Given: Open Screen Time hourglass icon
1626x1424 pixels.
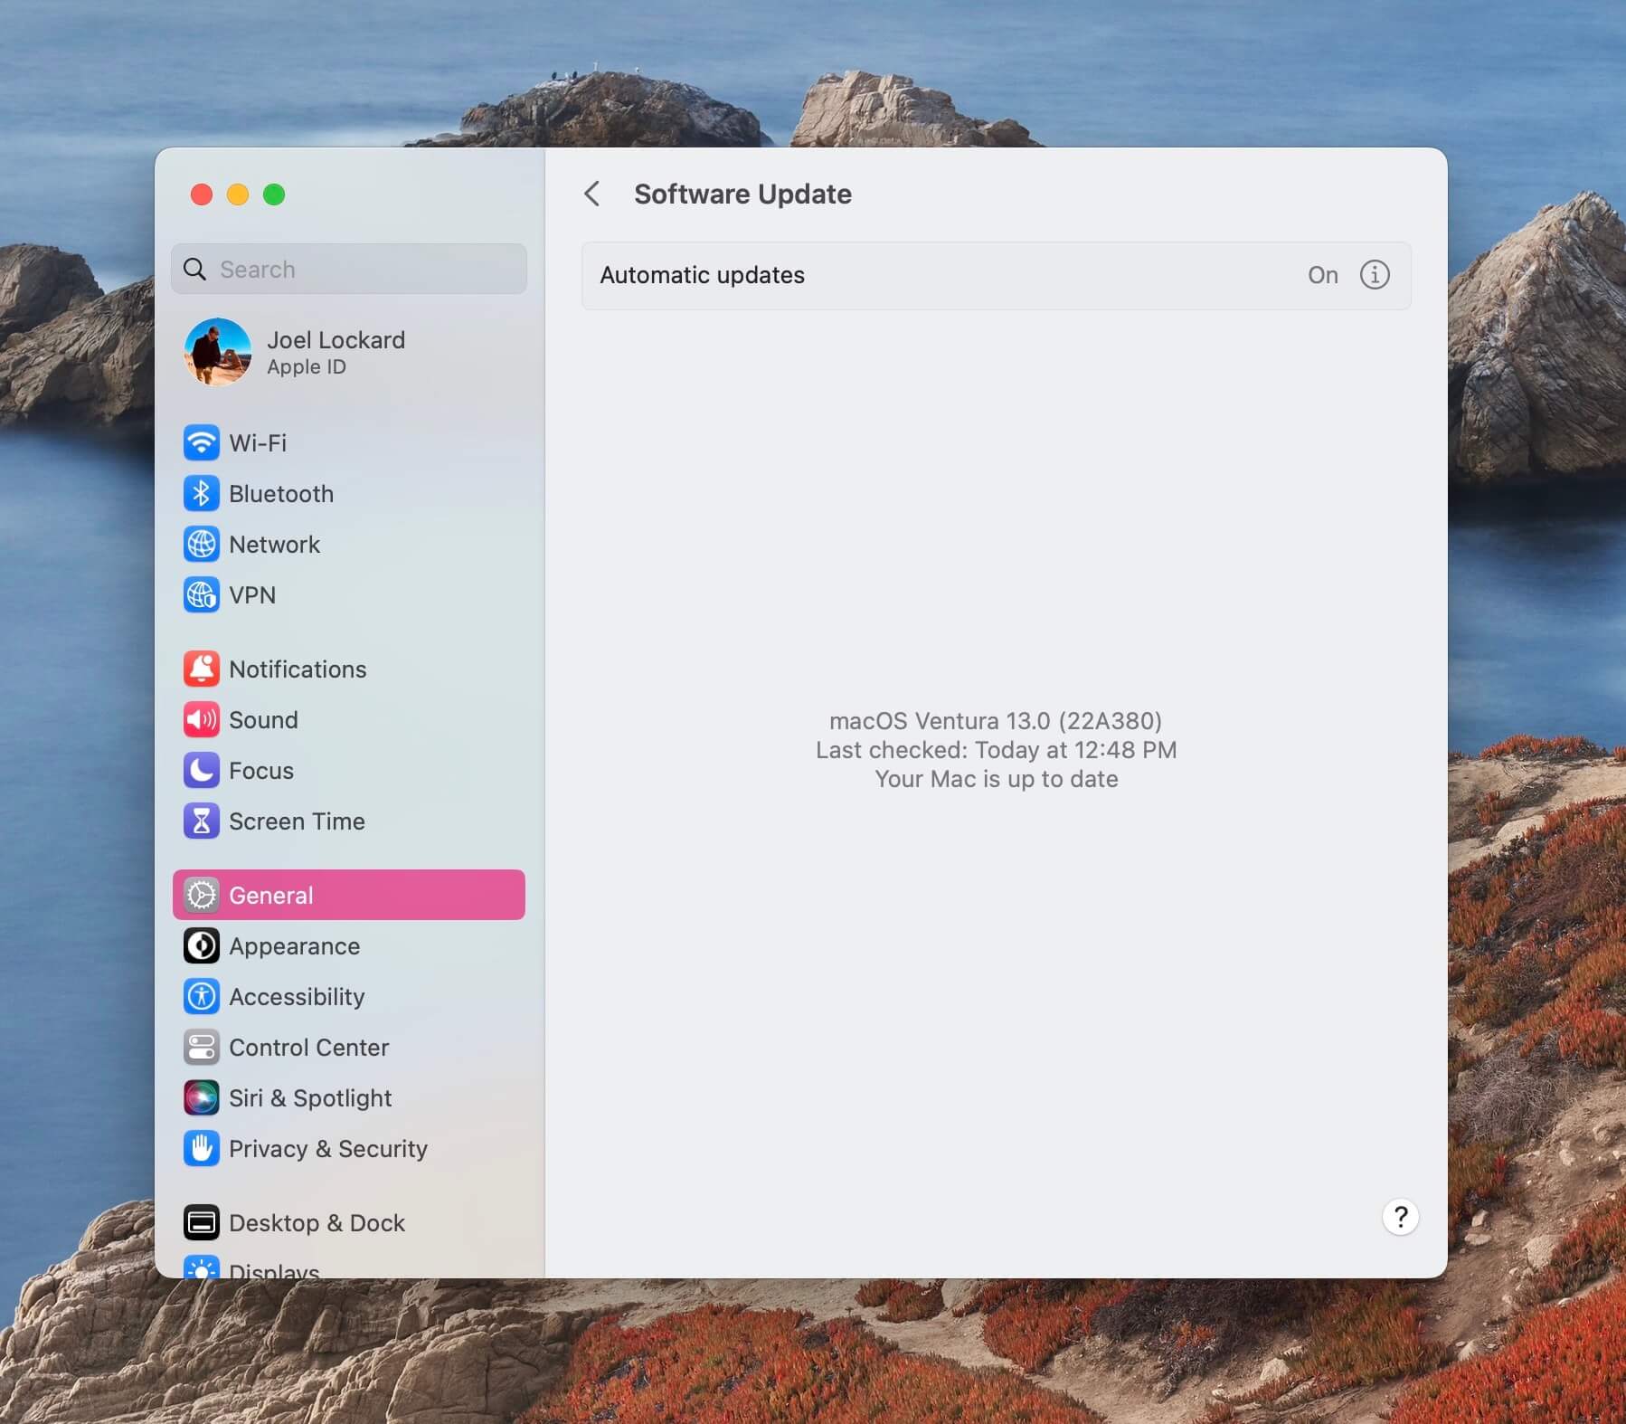Looking at the screenshot, I should [201, 821].
